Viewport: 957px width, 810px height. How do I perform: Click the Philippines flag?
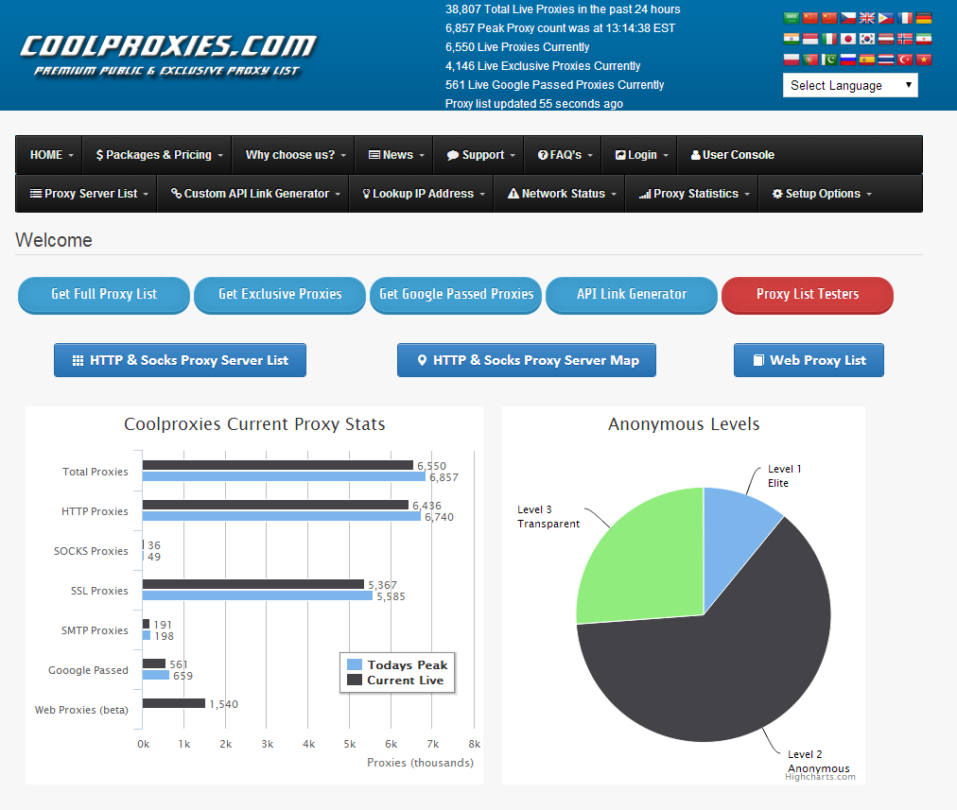click(x=886, y=18)
